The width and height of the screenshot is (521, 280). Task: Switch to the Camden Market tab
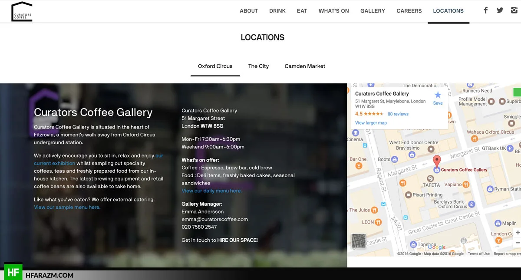305,66
